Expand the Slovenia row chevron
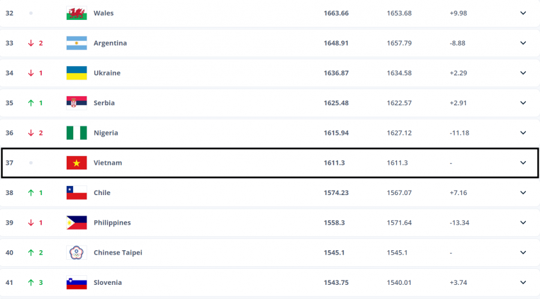 [x=523, y=282]
